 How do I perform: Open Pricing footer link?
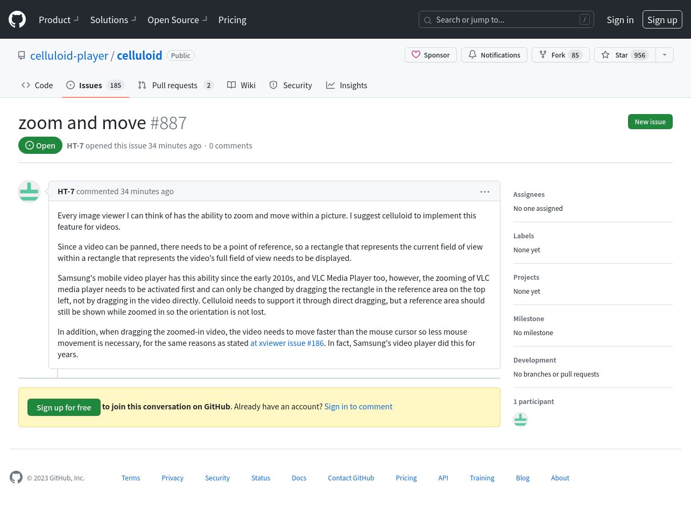pyautogui.click(x=406, y=478)
